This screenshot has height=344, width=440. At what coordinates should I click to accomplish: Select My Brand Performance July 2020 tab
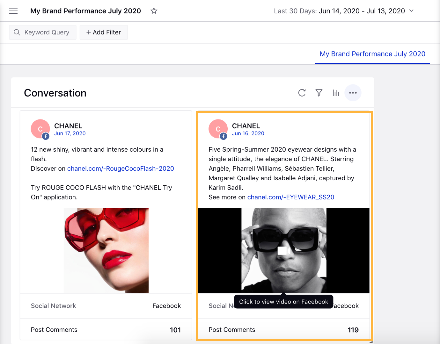(372, 54)
